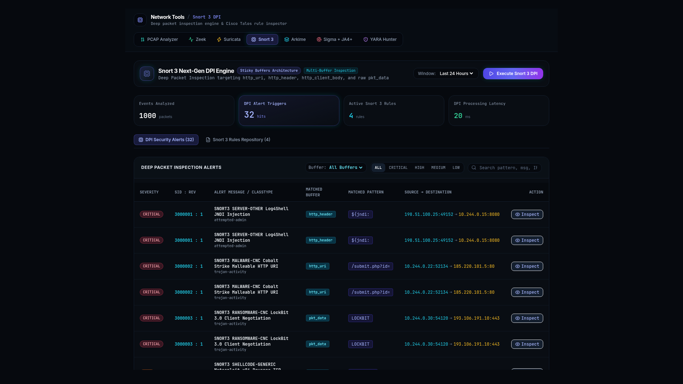Execute Snort 3 DPI

point(513,74)
